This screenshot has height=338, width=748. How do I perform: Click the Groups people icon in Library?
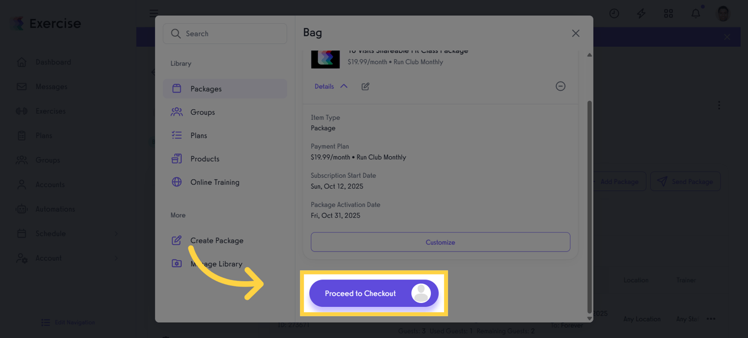(176, 112)
